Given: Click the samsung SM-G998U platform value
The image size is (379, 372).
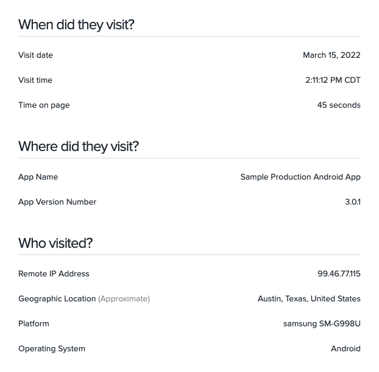Looking at the screenshot, I should (x=322, y=324).
